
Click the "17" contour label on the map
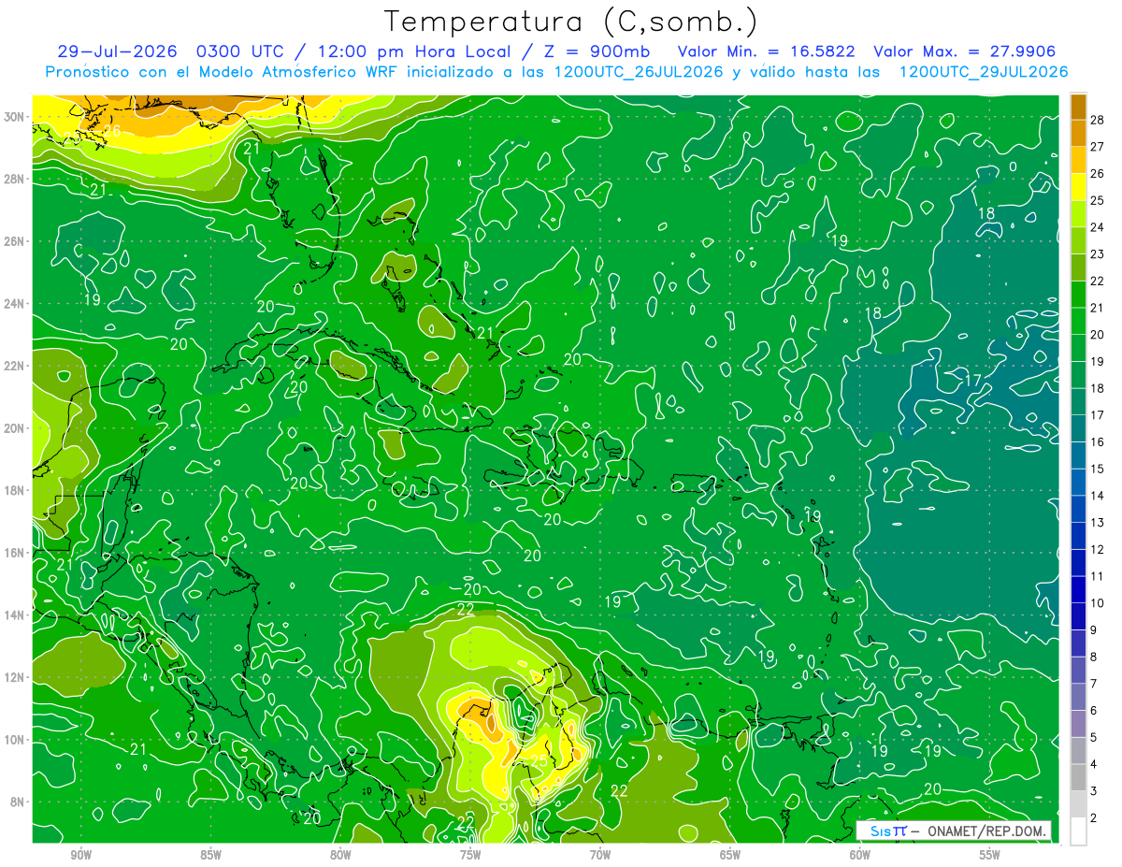tap(972, 381)
